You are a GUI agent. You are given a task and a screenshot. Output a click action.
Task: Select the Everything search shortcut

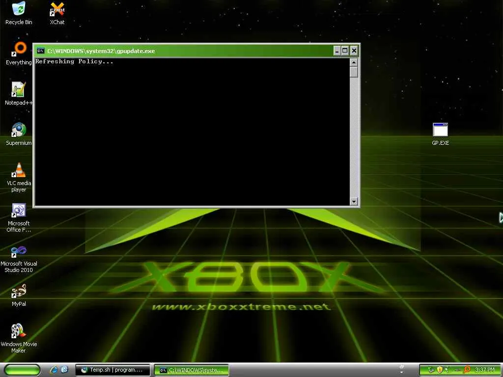pyautogui.click(x=19, y=53)
